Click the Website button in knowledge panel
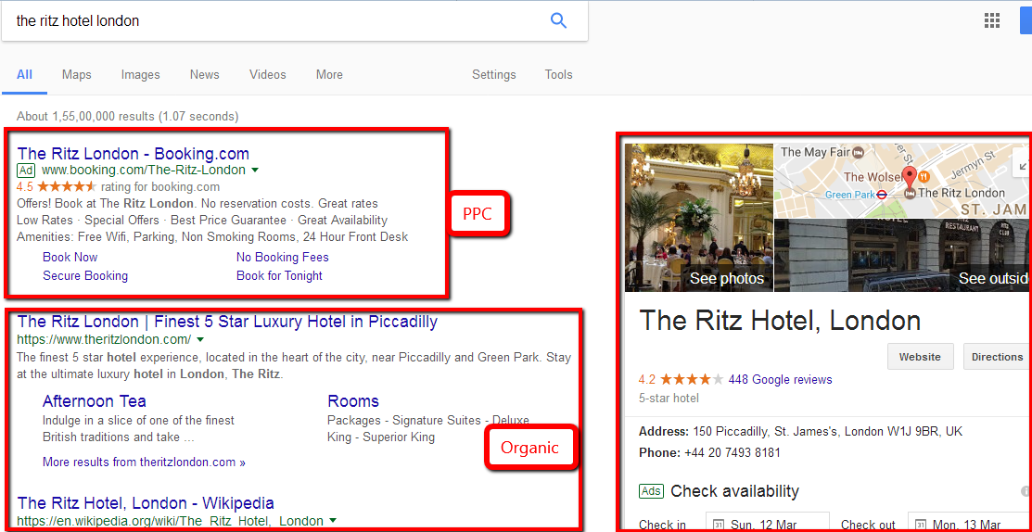The height and width of the screenshot is (532, 1032). click(919, 357)
